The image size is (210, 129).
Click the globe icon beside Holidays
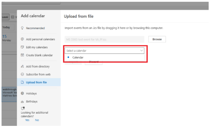pyautogui.click(x=22, y=93)
